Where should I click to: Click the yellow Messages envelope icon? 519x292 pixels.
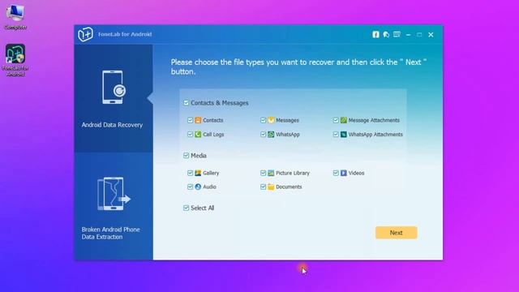(x=271, y=120)
